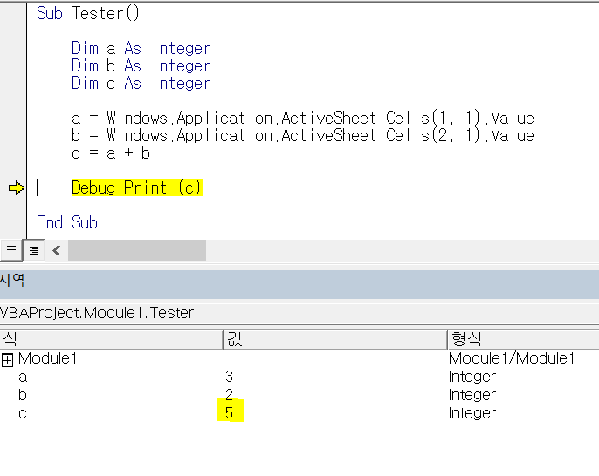Select variable c row in Locals list
The height and width of the screenshot is (476, 599).
pos(299,413)
